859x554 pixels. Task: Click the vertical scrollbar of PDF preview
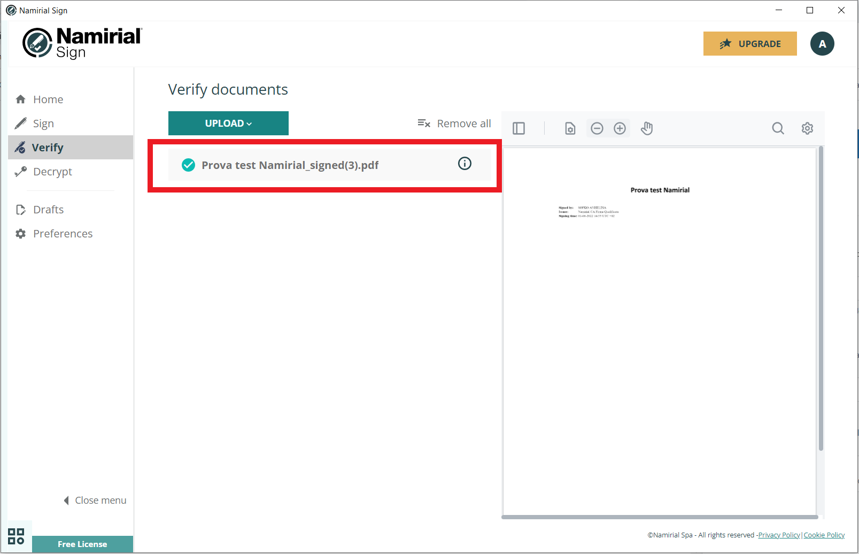tap(821, 299)
